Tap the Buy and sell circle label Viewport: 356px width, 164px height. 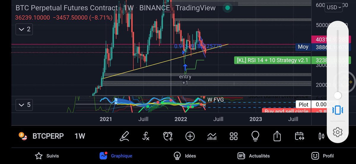286,111
